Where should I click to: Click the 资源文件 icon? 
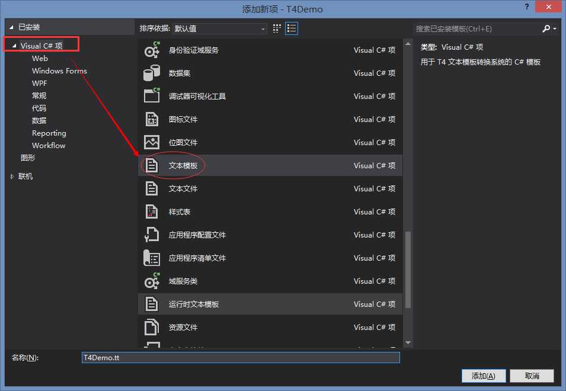pos(152,327)
